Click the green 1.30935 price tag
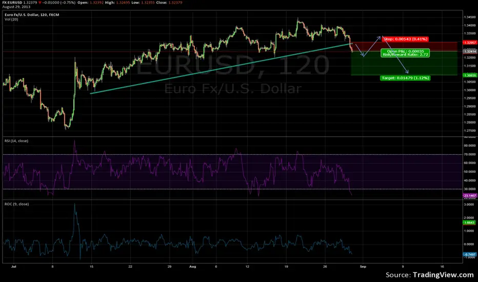478x282 pixels. click(x=469, y=75)
